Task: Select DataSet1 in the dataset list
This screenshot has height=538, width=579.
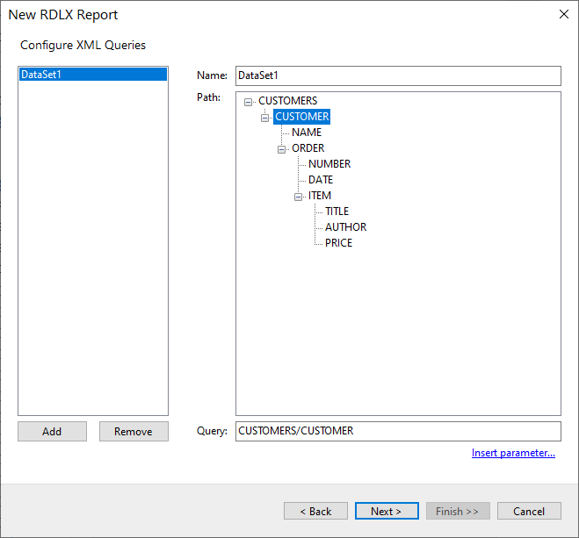Action: tap(93, 75)
